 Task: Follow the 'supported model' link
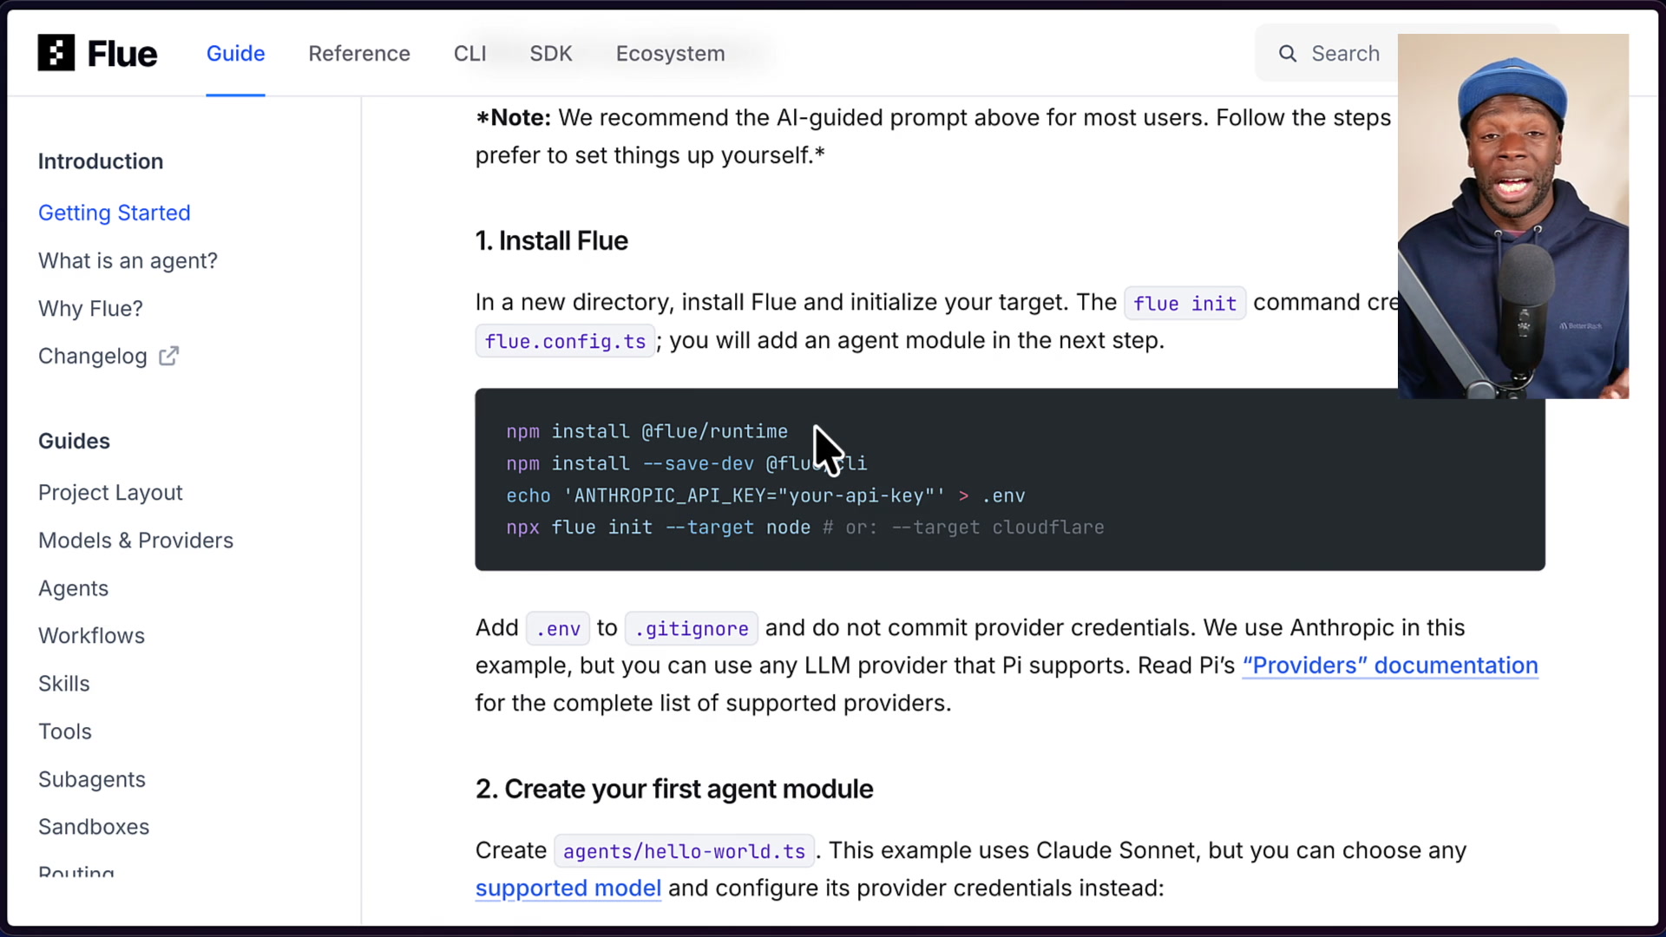568,888
